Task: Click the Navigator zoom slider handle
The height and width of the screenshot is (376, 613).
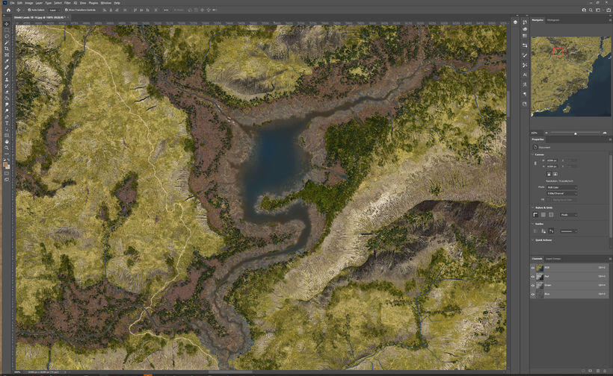Action: point(575,133)
